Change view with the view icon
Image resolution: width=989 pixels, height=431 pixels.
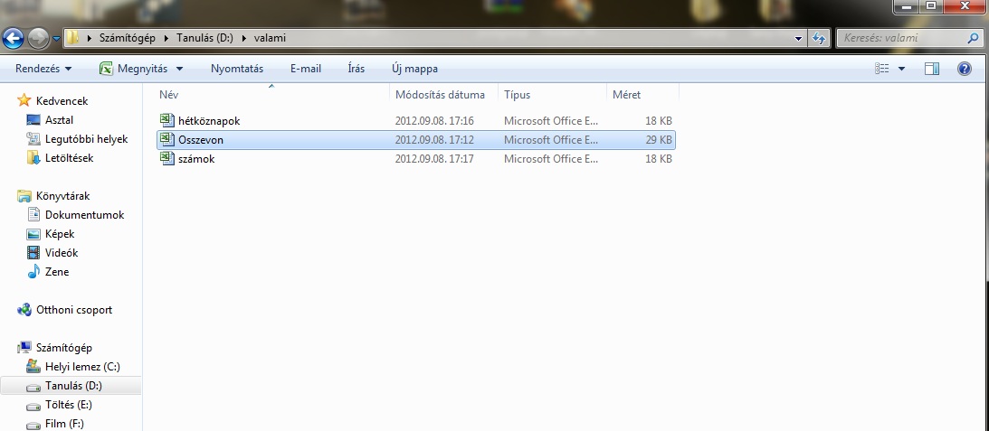(x=881, y=69)
